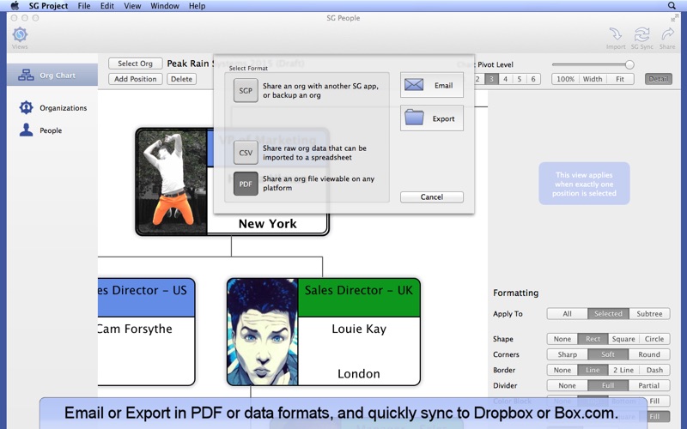Click the Add Position button
This screenshot has height=429, width=687.
pos(136,79)
